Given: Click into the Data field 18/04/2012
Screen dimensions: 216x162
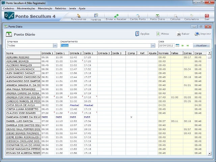Looking at the screenshot, I should [x=166, y=45].
